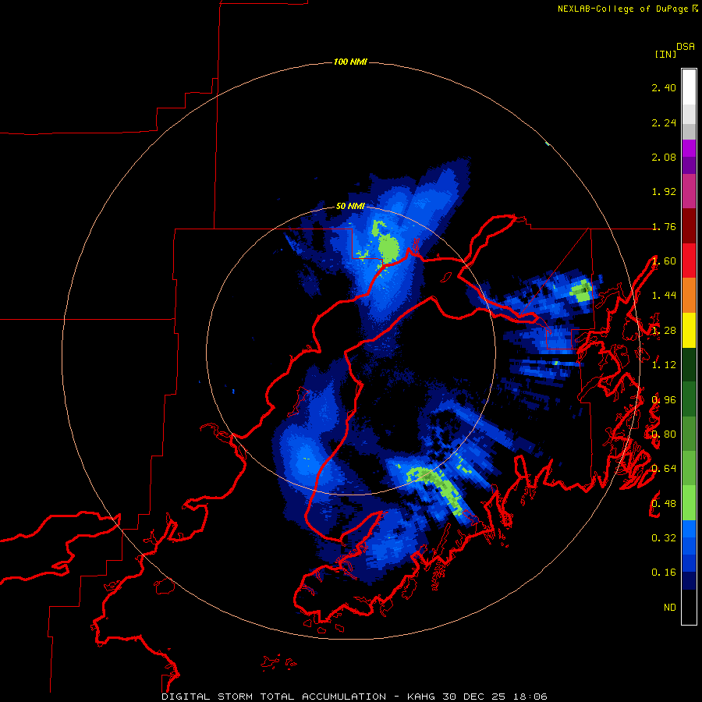The width and height of the screenshot is (702, 702).
Task: Click the DSA product label
Action: coord(686,46)
